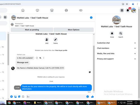
Task: Click conversation scrollbar thumb
Action: 94,68
